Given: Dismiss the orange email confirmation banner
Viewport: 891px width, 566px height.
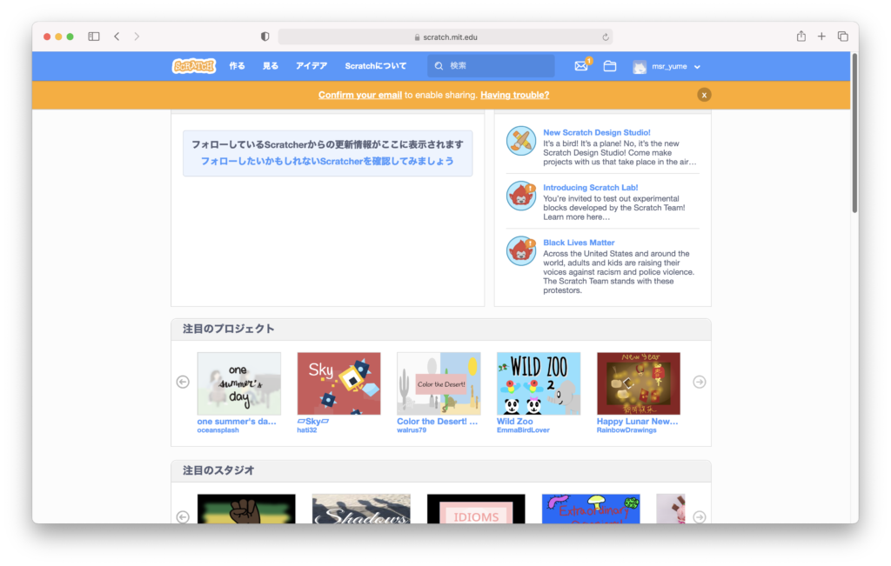Looking at the screenshot, I should 704,95.
